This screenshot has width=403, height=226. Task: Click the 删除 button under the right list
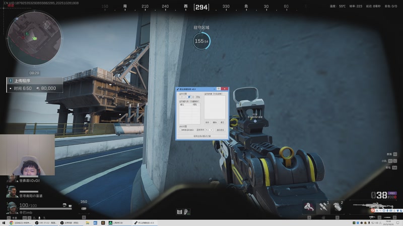[215, 123]
